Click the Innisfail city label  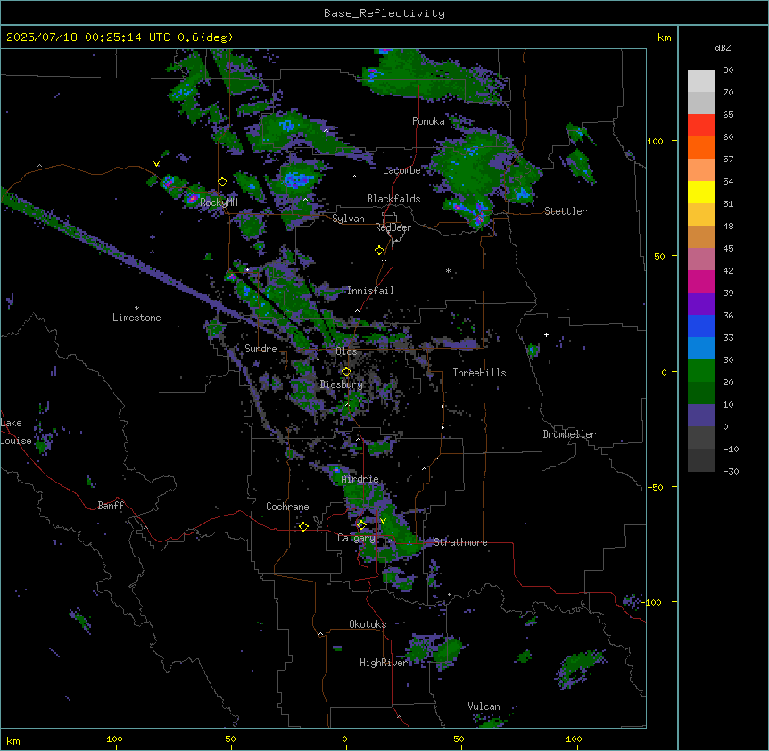tap(370, 291)
